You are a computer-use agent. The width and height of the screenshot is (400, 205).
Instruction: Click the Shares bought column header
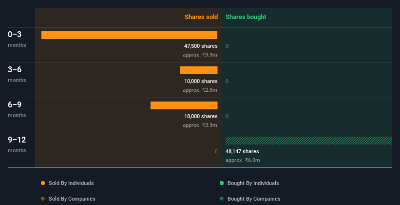246,17
